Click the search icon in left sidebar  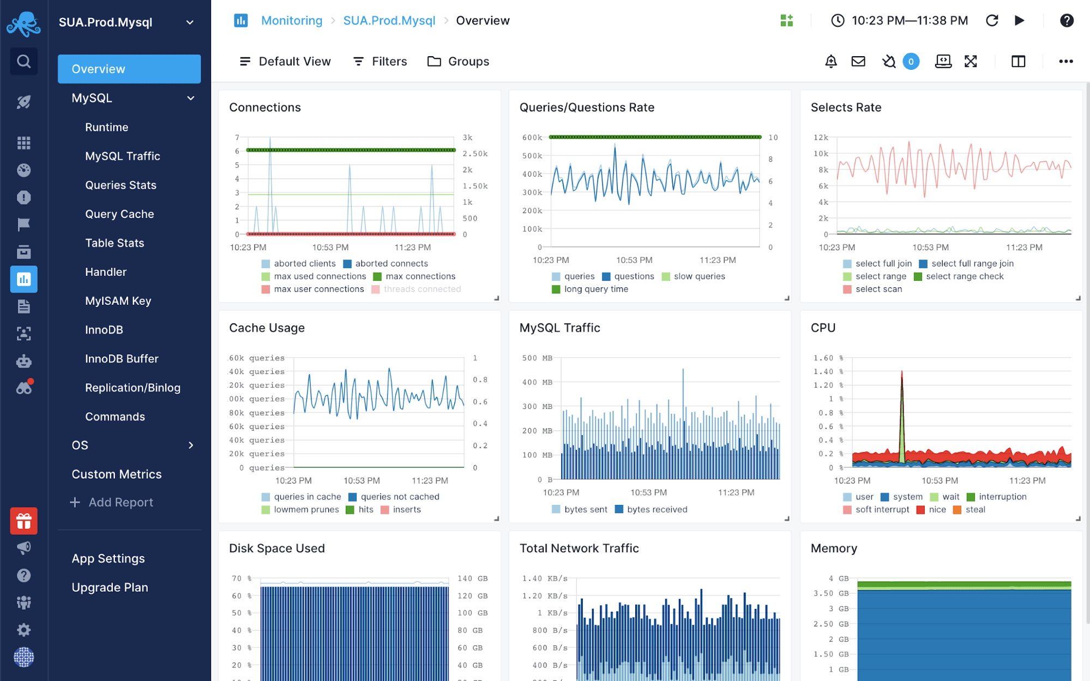click(x=23, y=61)
